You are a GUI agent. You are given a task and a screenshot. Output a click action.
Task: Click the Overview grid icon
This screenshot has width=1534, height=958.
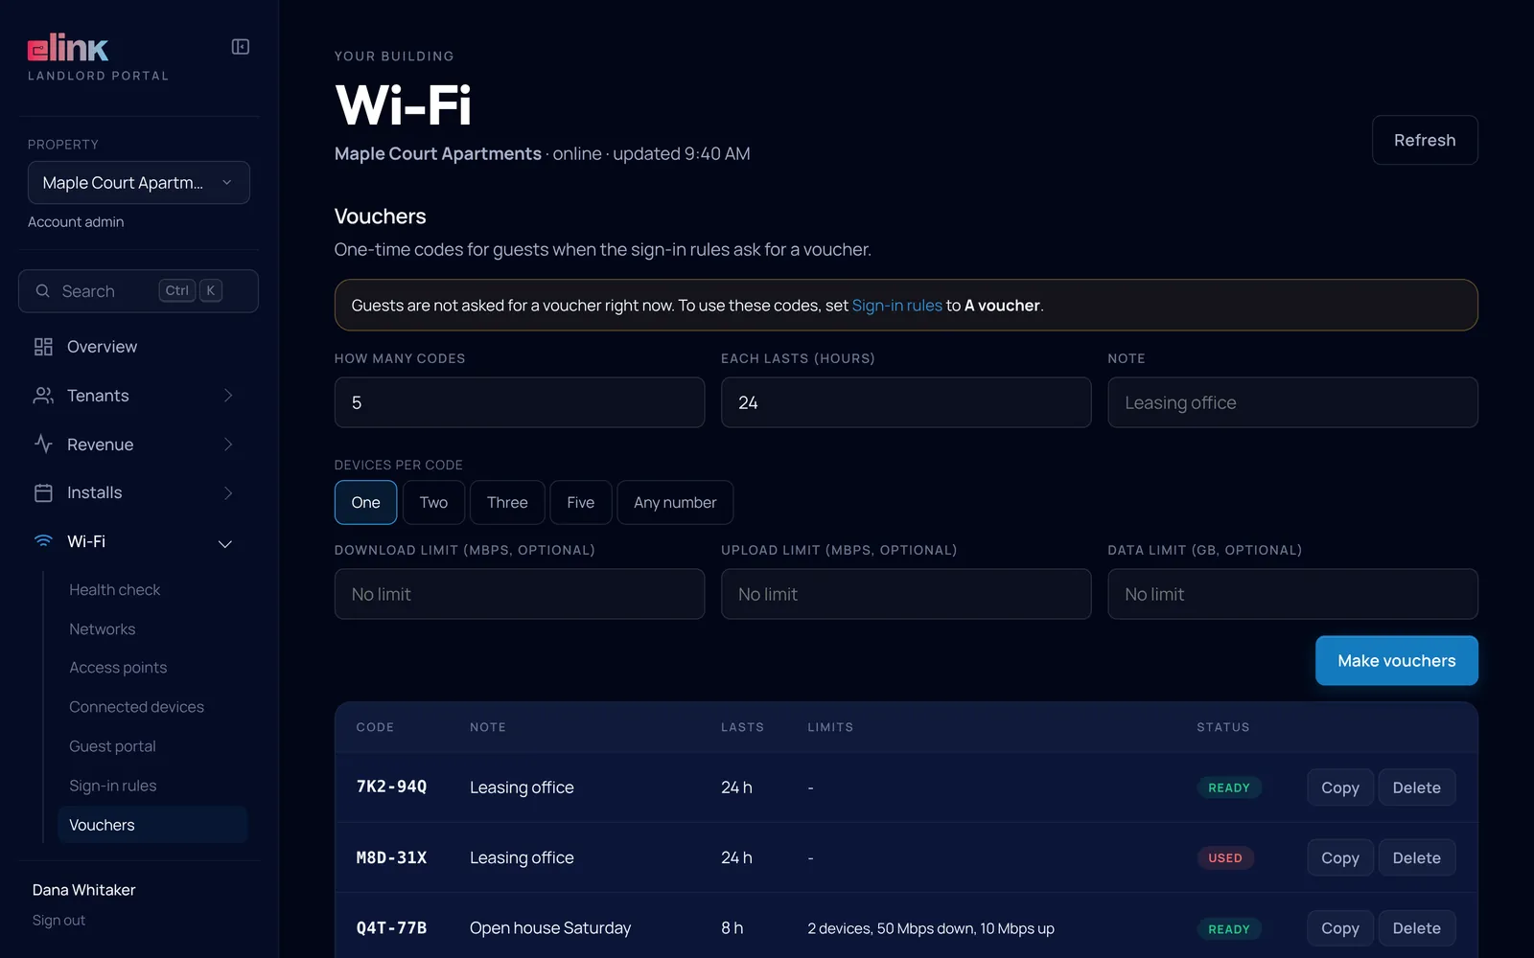point(43,347)
